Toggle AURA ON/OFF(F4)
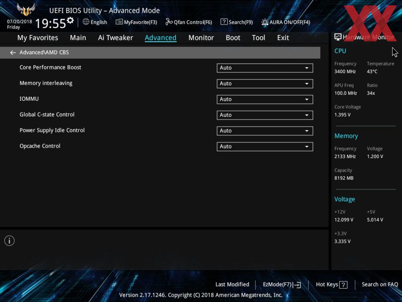Screen dimensions: 402x302 pyautogui.click(x=286, y=22)
